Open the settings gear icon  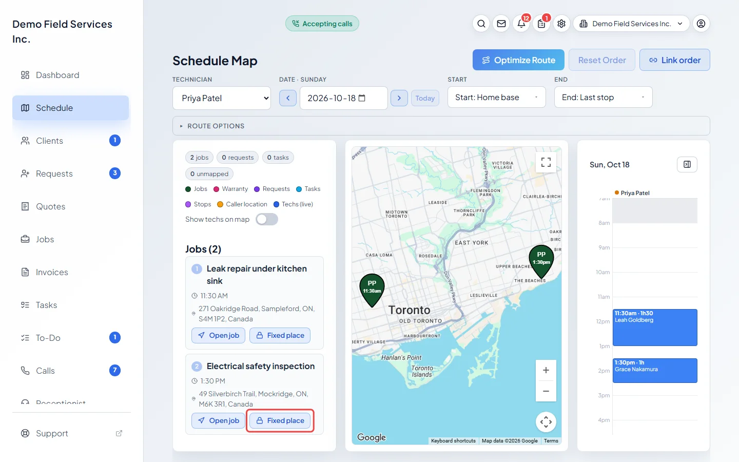click(x=561, y=24)
